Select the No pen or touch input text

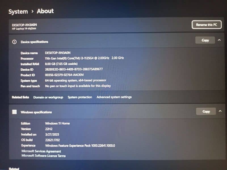[78, 86]
